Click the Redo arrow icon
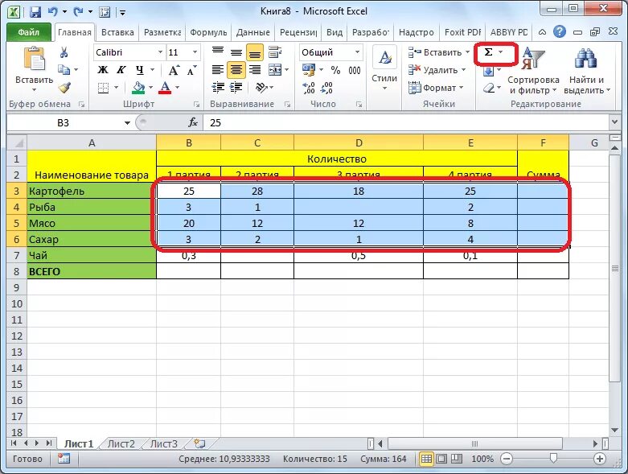628x474 pixels. [x=77, y=11]
